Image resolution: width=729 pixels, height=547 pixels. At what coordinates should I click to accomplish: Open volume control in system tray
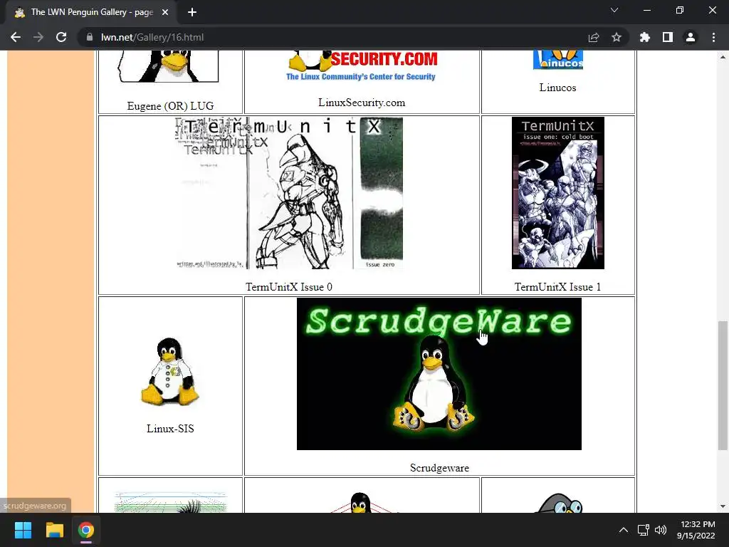click(661, 530)
